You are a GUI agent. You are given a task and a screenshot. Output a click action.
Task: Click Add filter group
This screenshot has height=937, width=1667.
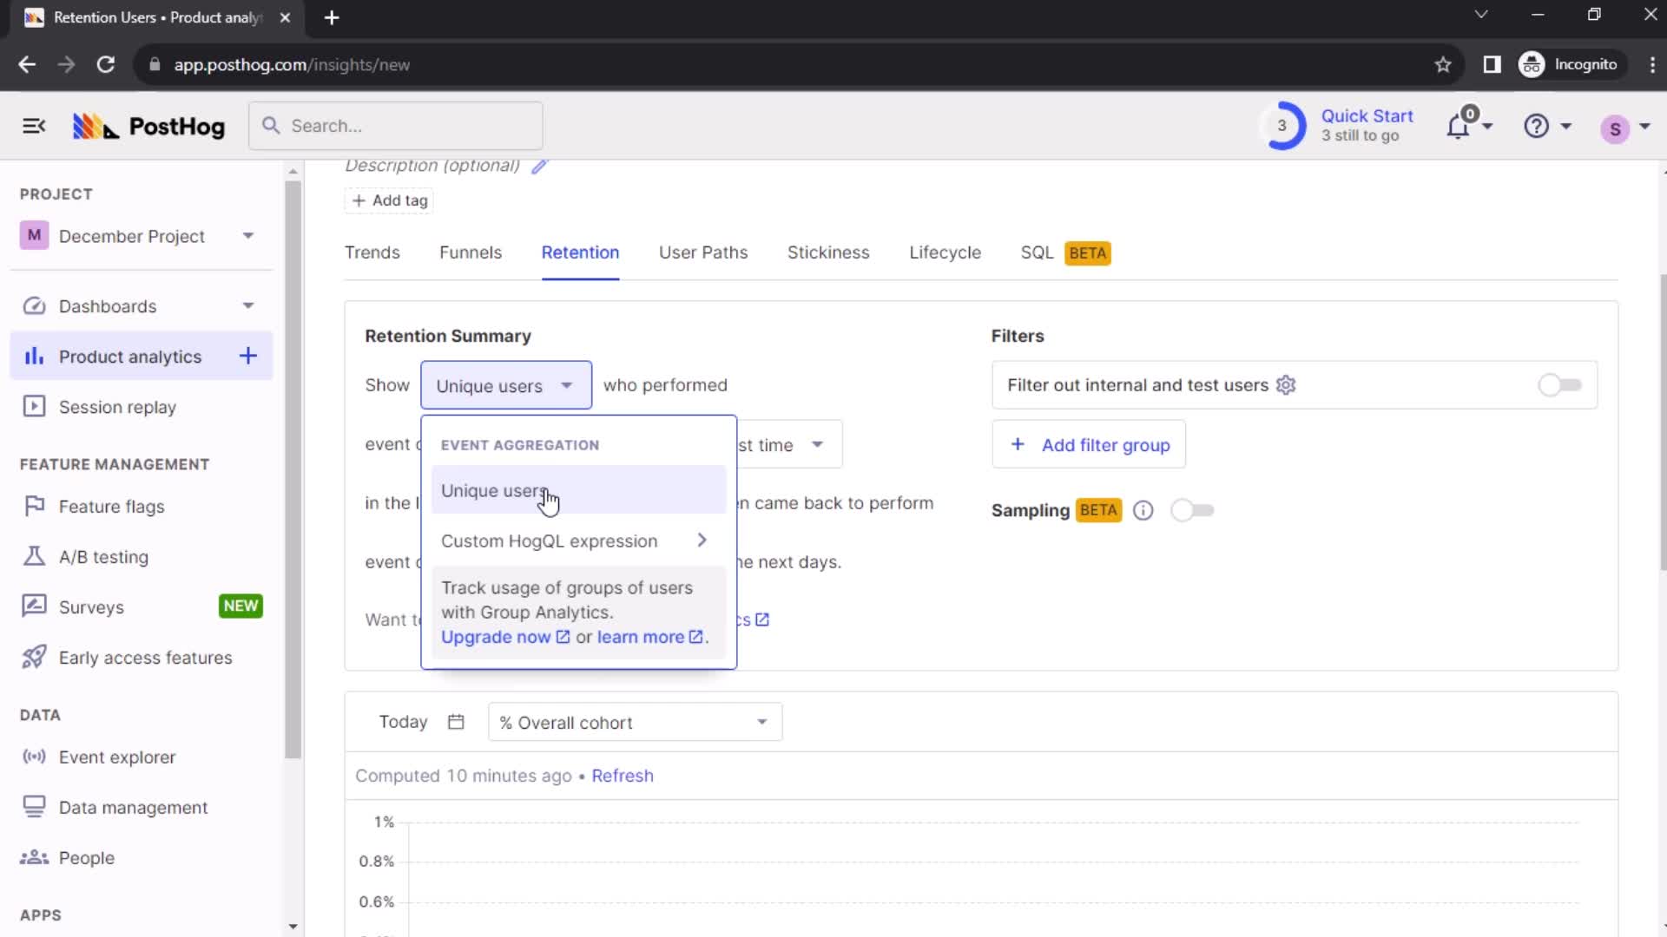click(1089, 445)
